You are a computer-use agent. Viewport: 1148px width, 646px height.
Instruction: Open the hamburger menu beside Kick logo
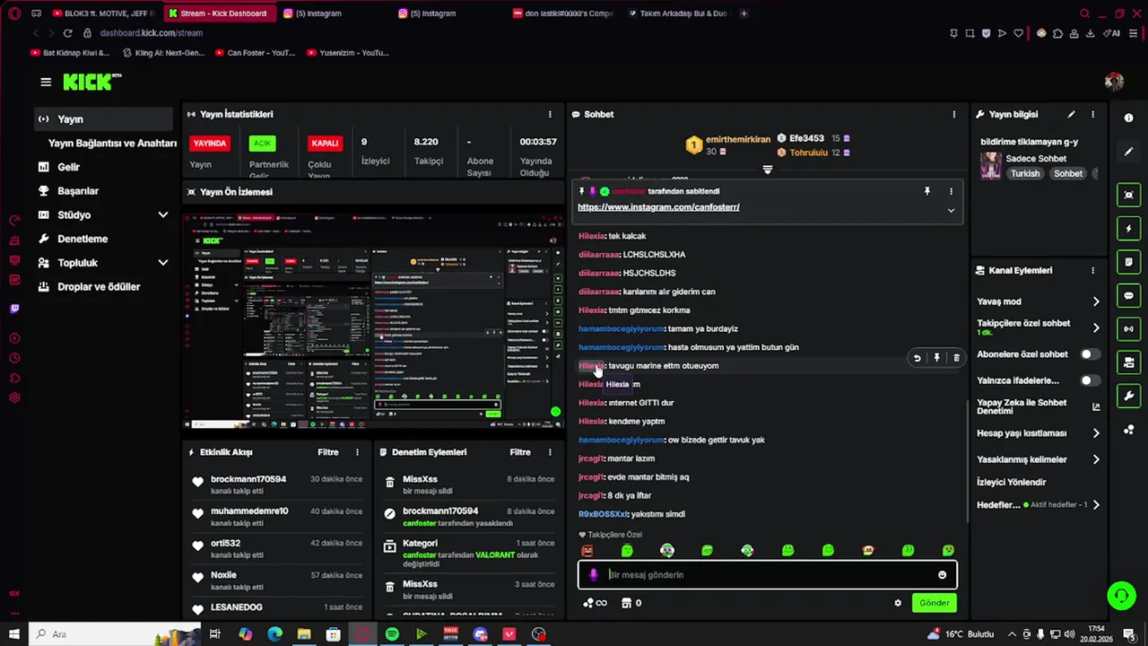click(x=46, y=82)
